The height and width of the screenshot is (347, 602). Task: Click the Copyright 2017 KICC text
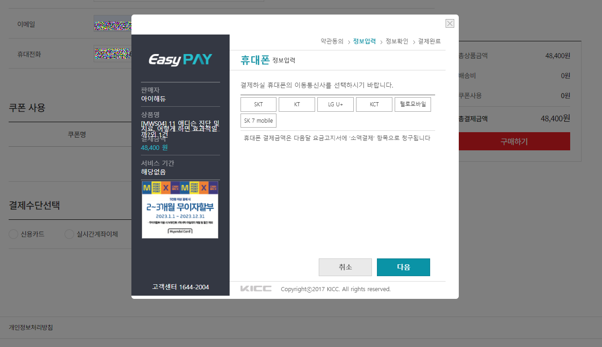coord(336,289)
